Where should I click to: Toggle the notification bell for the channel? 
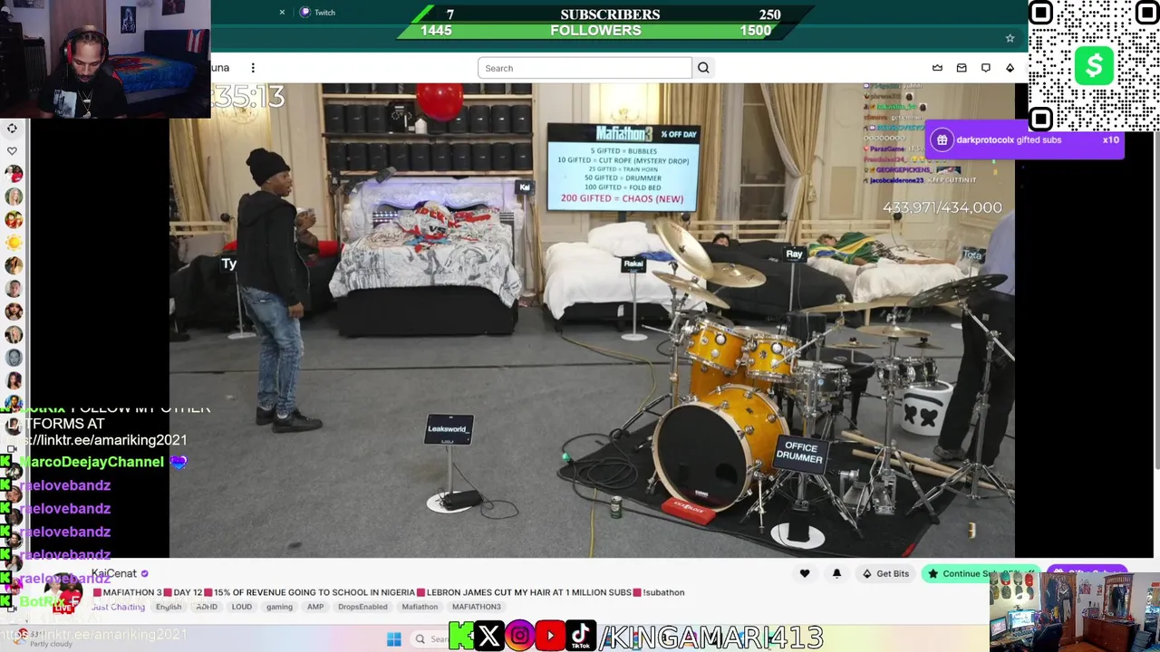(x=836, y=573)
